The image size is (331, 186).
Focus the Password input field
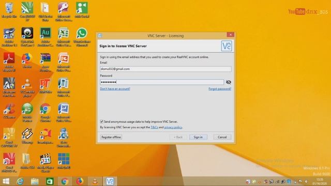pos(162,82)
